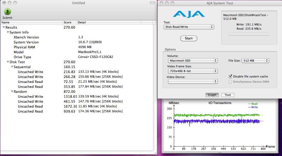282x156 pixels.
Task: Open the empty Video Device dropdown
Action: (193, 81)
